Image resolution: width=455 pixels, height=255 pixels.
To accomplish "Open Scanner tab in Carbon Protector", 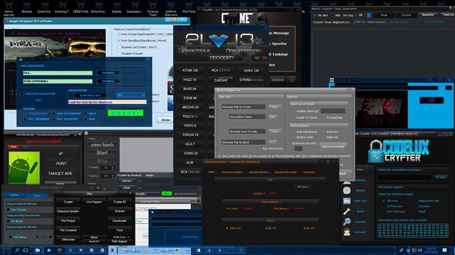I will (x=309, y=172).
